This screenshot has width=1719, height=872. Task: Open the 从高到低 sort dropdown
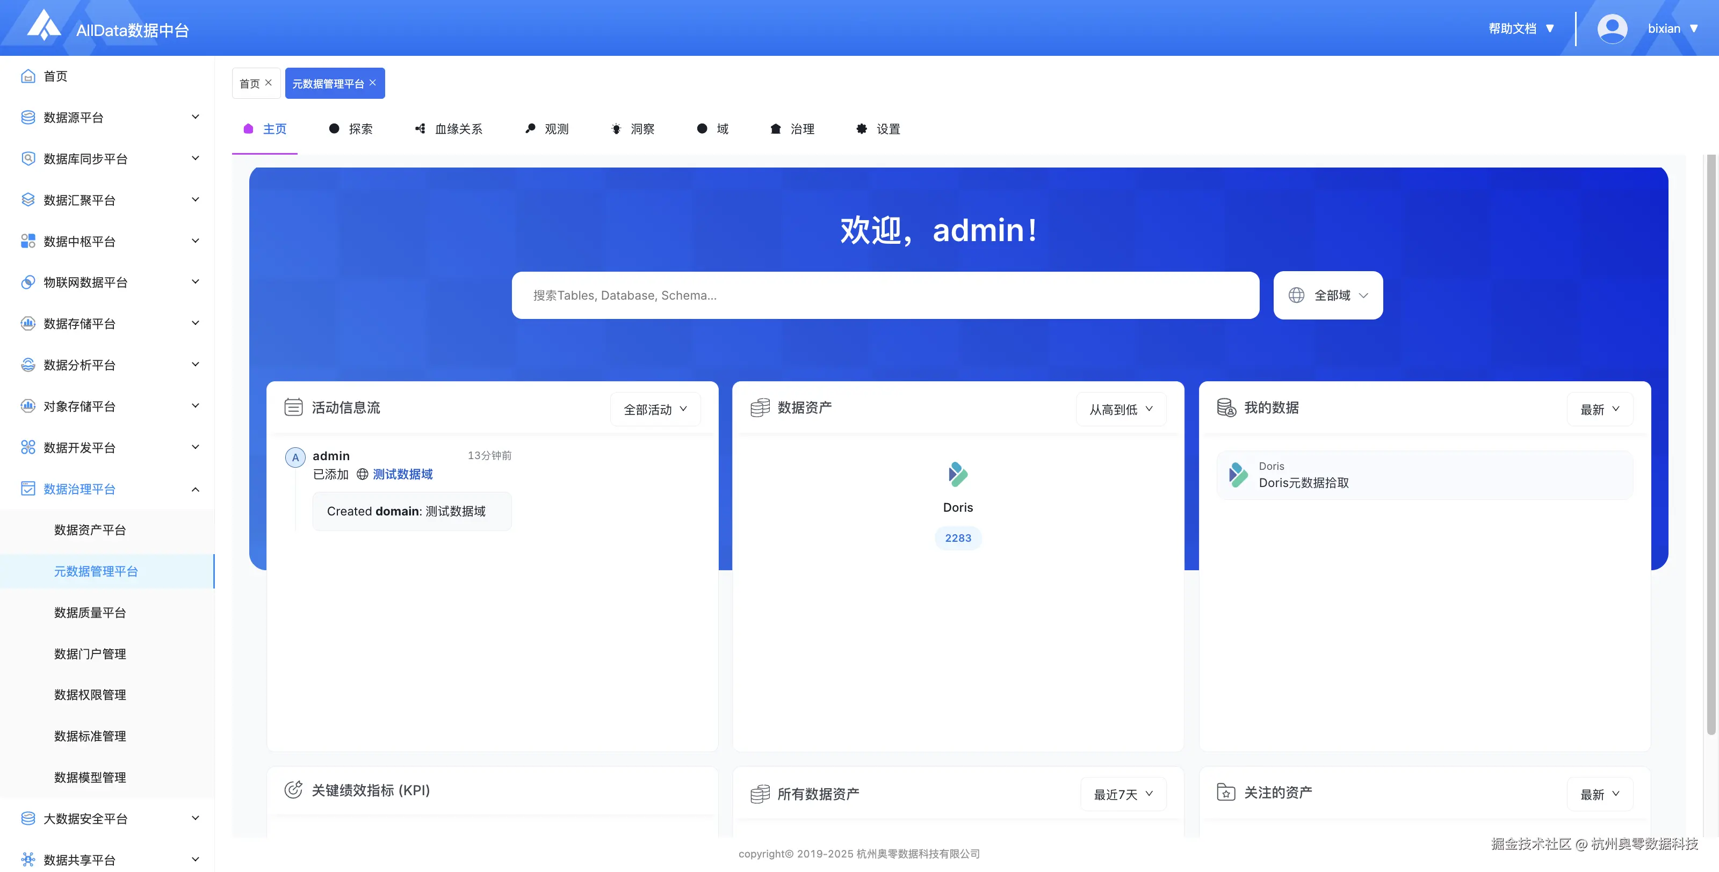[1121, 409]
